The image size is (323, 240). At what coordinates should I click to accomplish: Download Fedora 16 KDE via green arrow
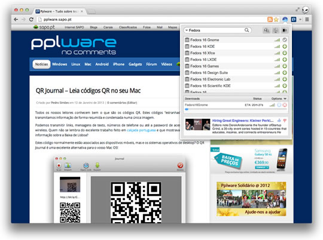285,47
